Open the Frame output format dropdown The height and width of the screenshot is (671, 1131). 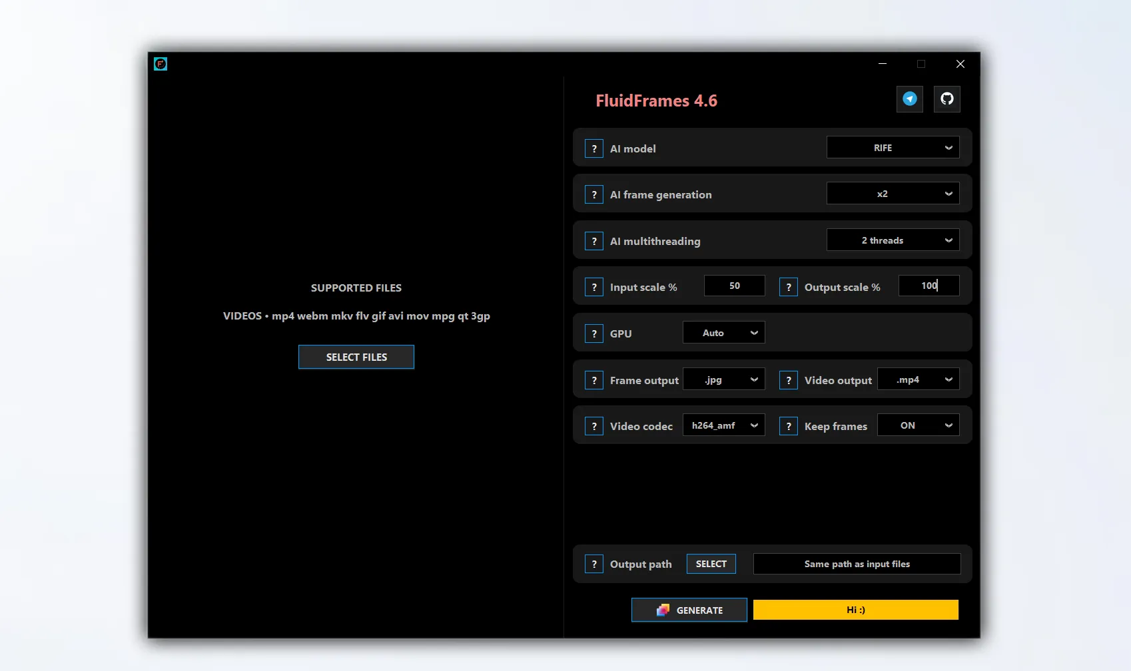pyautogui.click(x=723, y=379)
